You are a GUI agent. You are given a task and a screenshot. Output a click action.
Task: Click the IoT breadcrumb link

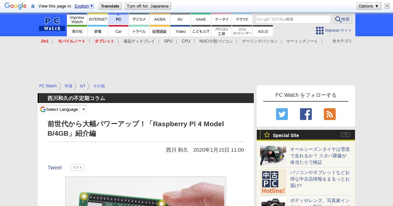[83, 86]
